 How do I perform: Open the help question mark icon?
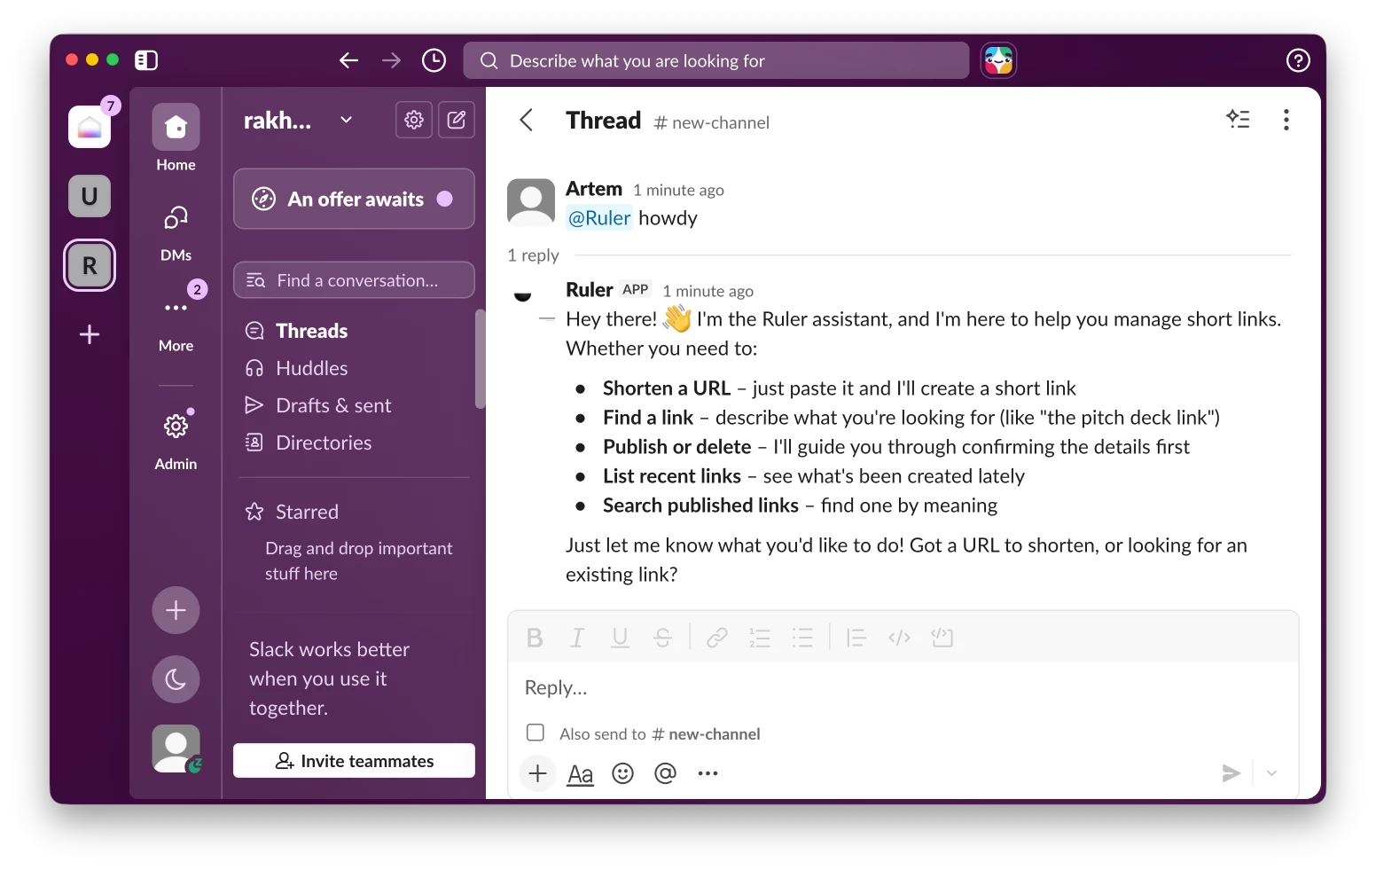[x=1298, y=60]
